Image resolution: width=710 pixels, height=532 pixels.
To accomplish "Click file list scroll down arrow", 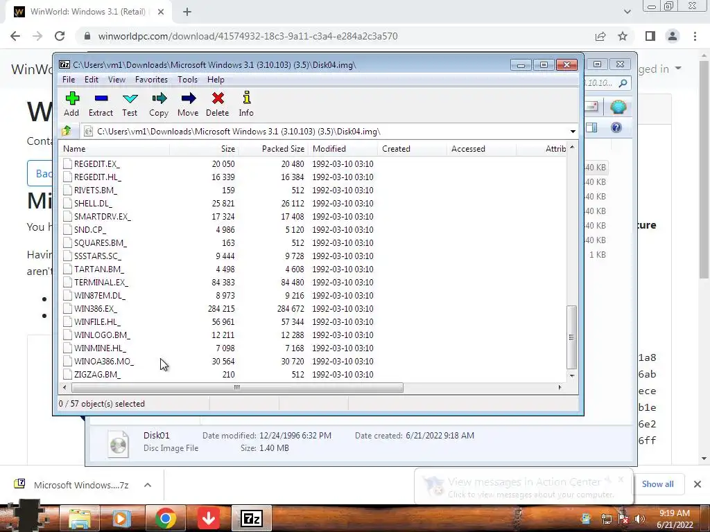I will click(x=572, y=375).
